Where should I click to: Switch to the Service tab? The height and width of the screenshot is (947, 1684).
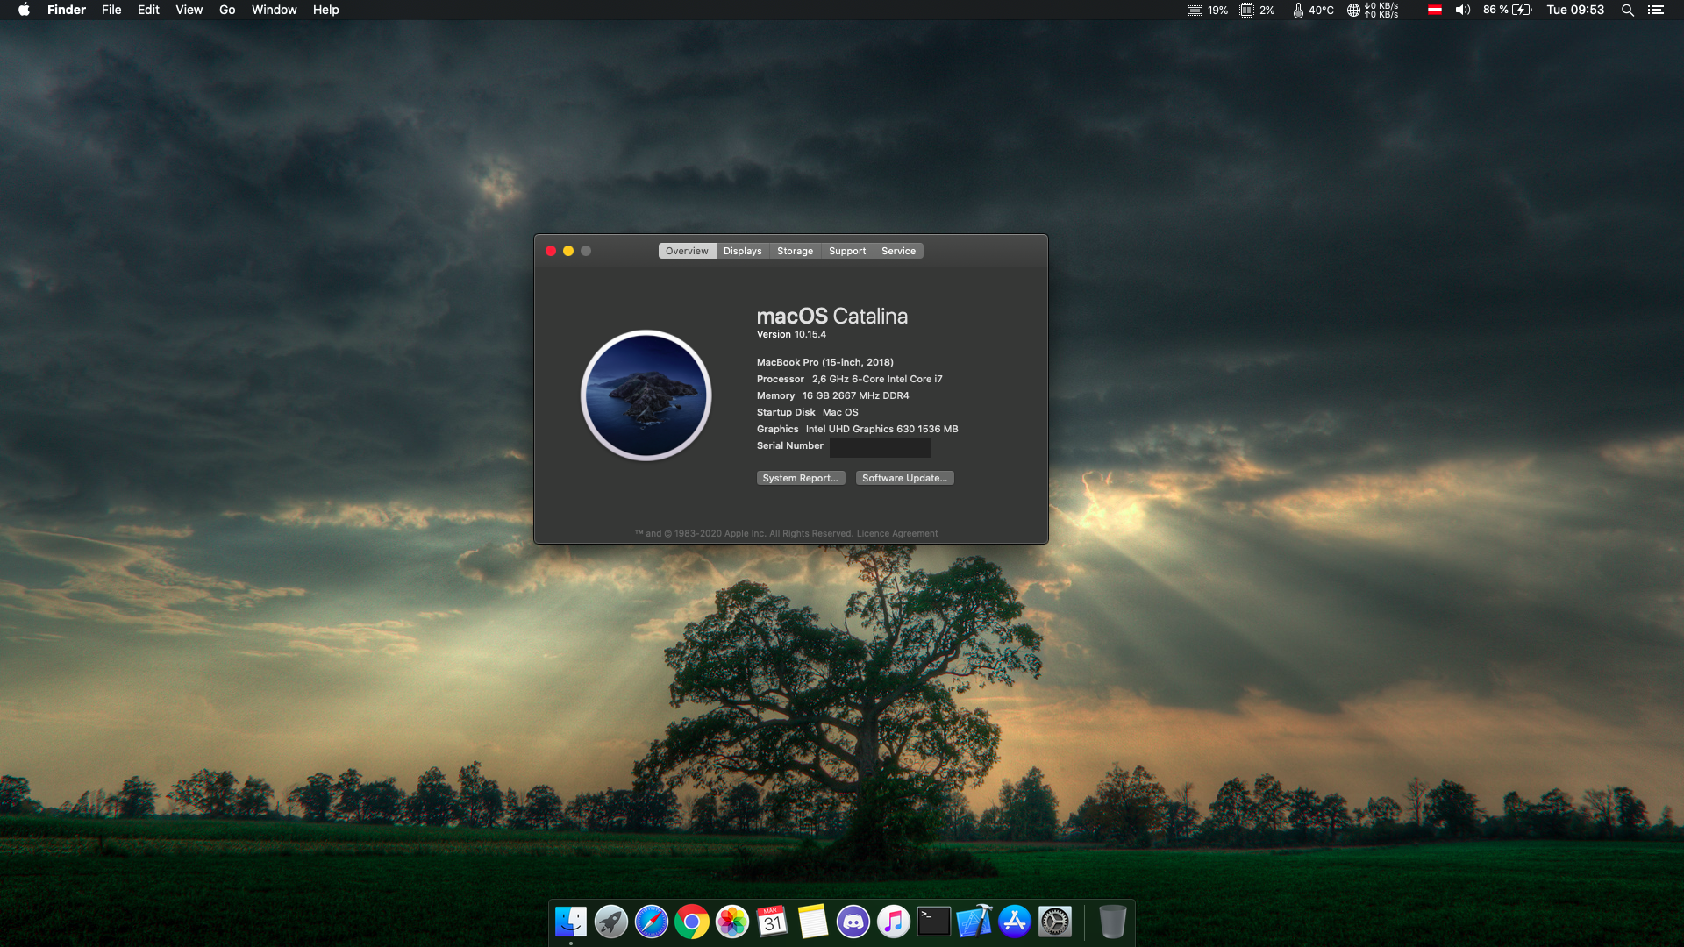[898, 251]
